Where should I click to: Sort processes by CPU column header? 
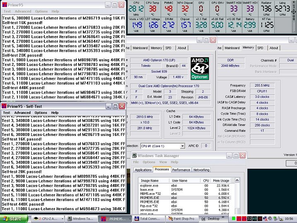pyautogui.click(x=206, y=181)
